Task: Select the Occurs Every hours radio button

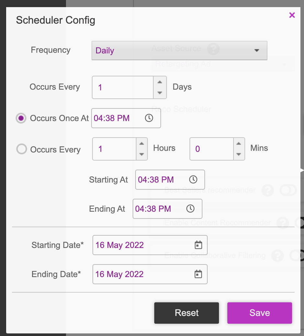Action: tap(22, 149)
